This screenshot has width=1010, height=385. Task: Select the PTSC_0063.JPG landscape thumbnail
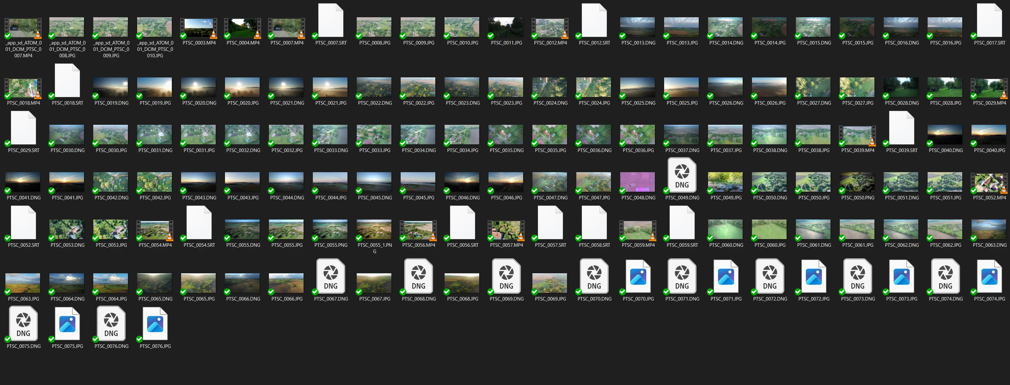pos(23,283)
